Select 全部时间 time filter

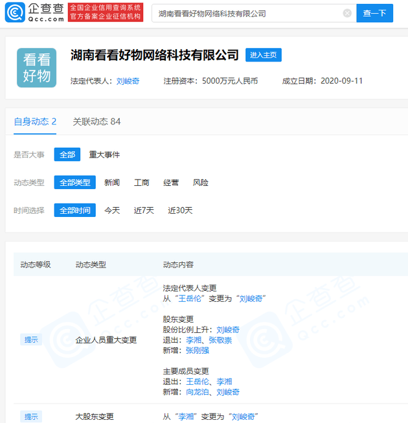point(75,210)
